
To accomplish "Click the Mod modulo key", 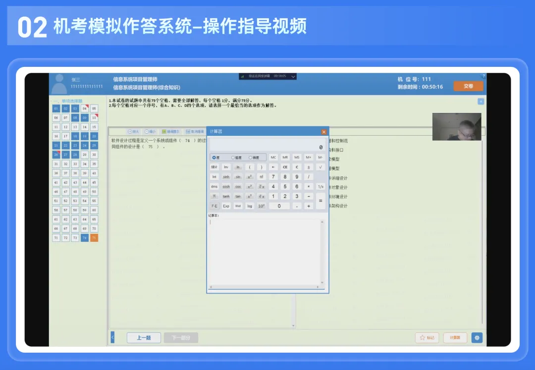I will [238, 206].
